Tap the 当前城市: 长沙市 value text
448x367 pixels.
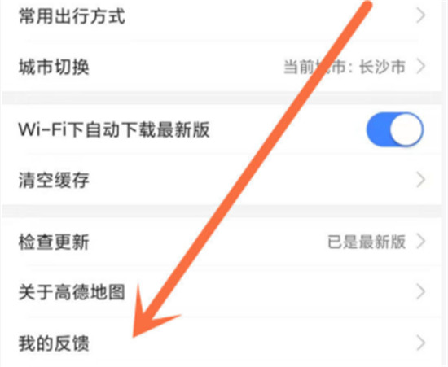tap(345, 67)
